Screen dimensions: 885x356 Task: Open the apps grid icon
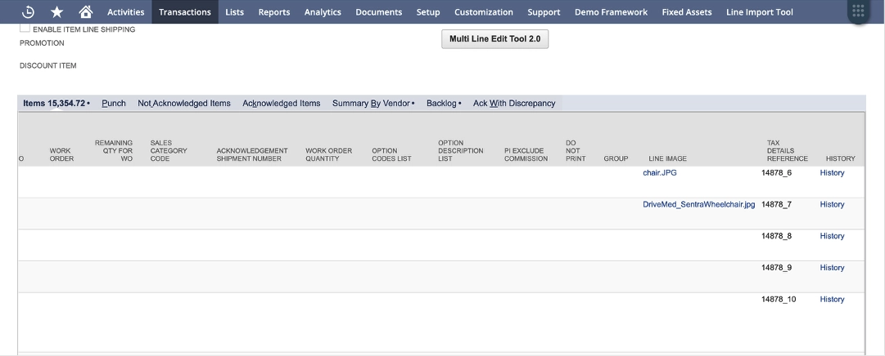click(858, 11)
